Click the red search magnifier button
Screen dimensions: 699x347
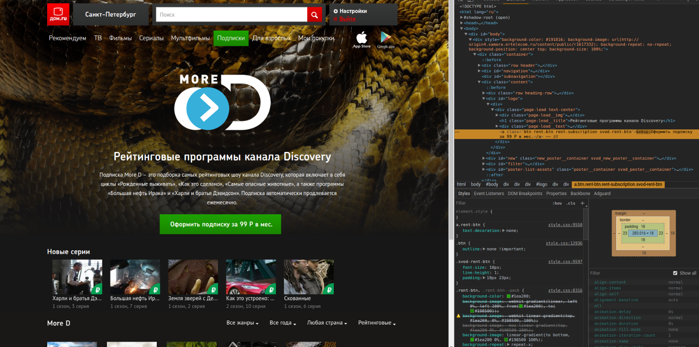(315, 15)
